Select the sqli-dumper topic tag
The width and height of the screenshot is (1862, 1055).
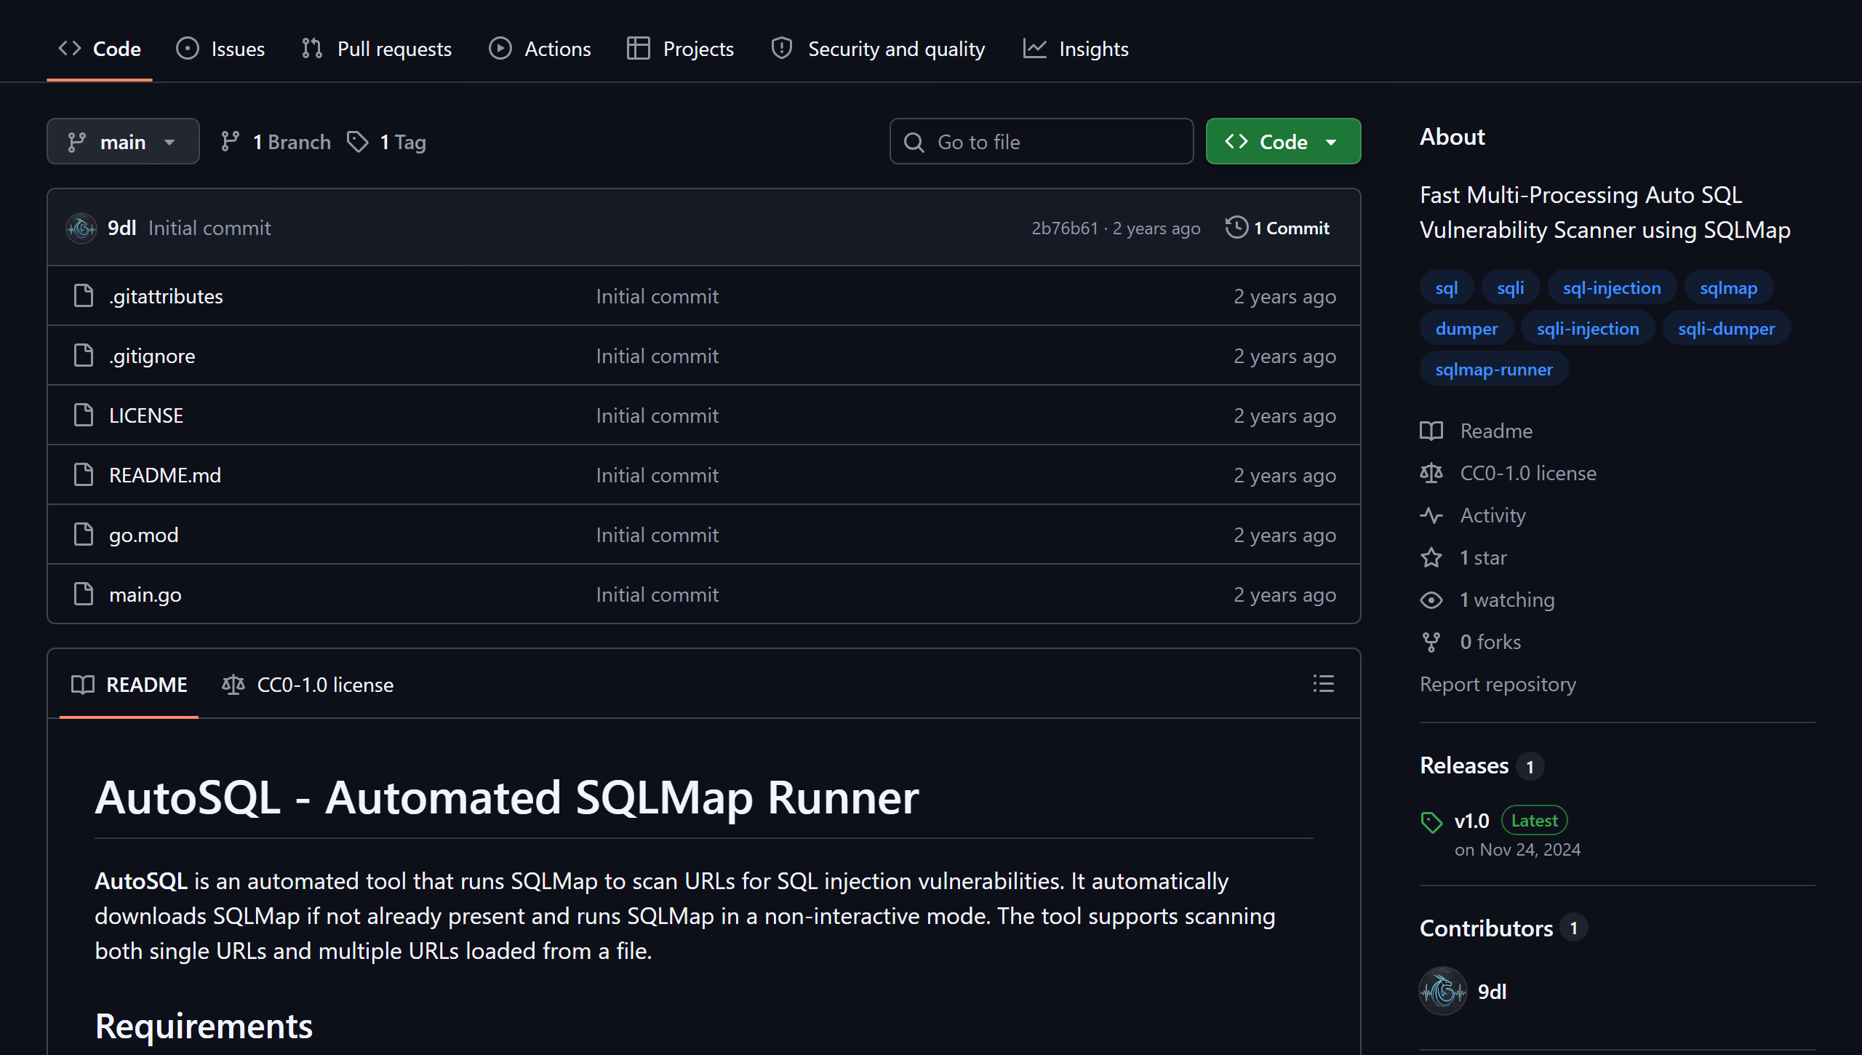click(1726, 329)
